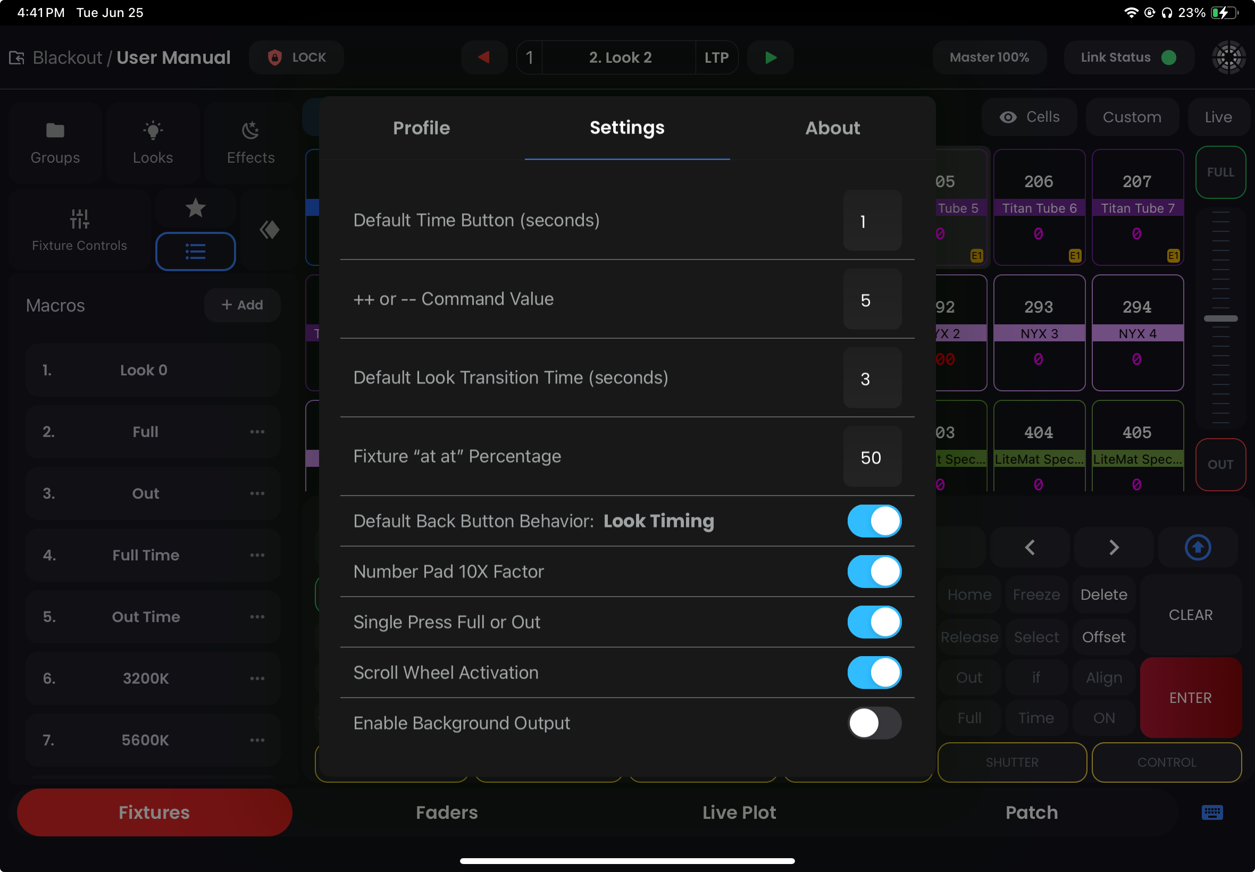
Task: Open the keyboard icon at bottom right
Action: (x=1212, y=812)
